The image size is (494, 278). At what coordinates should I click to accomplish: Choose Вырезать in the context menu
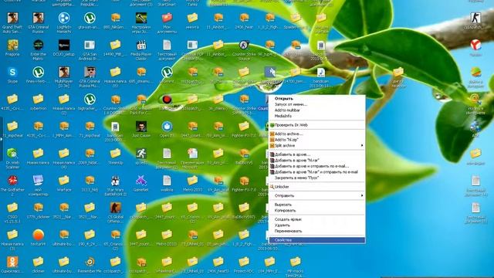(x=317, y=205)
